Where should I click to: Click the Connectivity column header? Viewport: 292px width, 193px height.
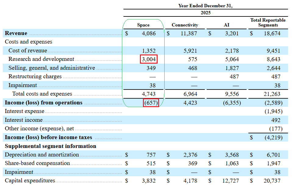(x=185, y=25)
